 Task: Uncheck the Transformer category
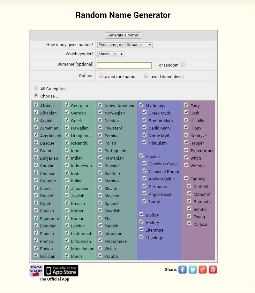[x=186, y=150]
